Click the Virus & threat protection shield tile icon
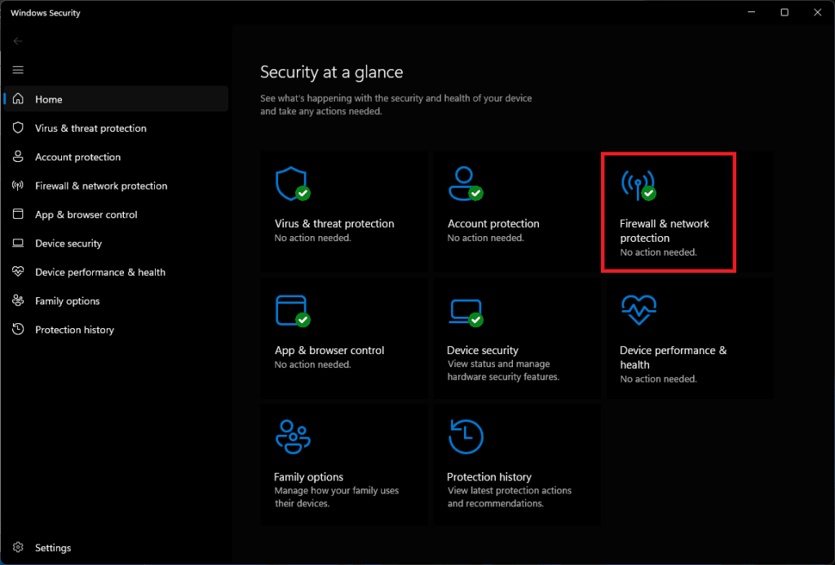This screenshot has width=835, height=565. tap(291, 184)
